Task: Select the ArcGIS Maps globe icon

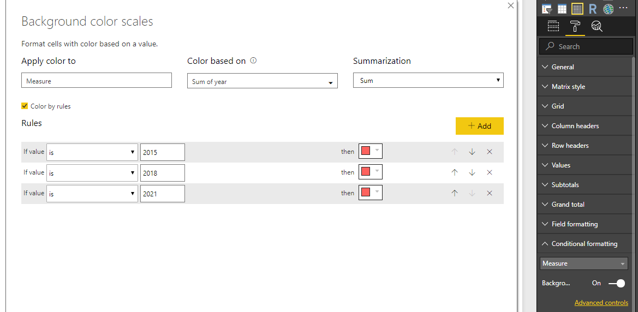Action: tap(609, 9)
